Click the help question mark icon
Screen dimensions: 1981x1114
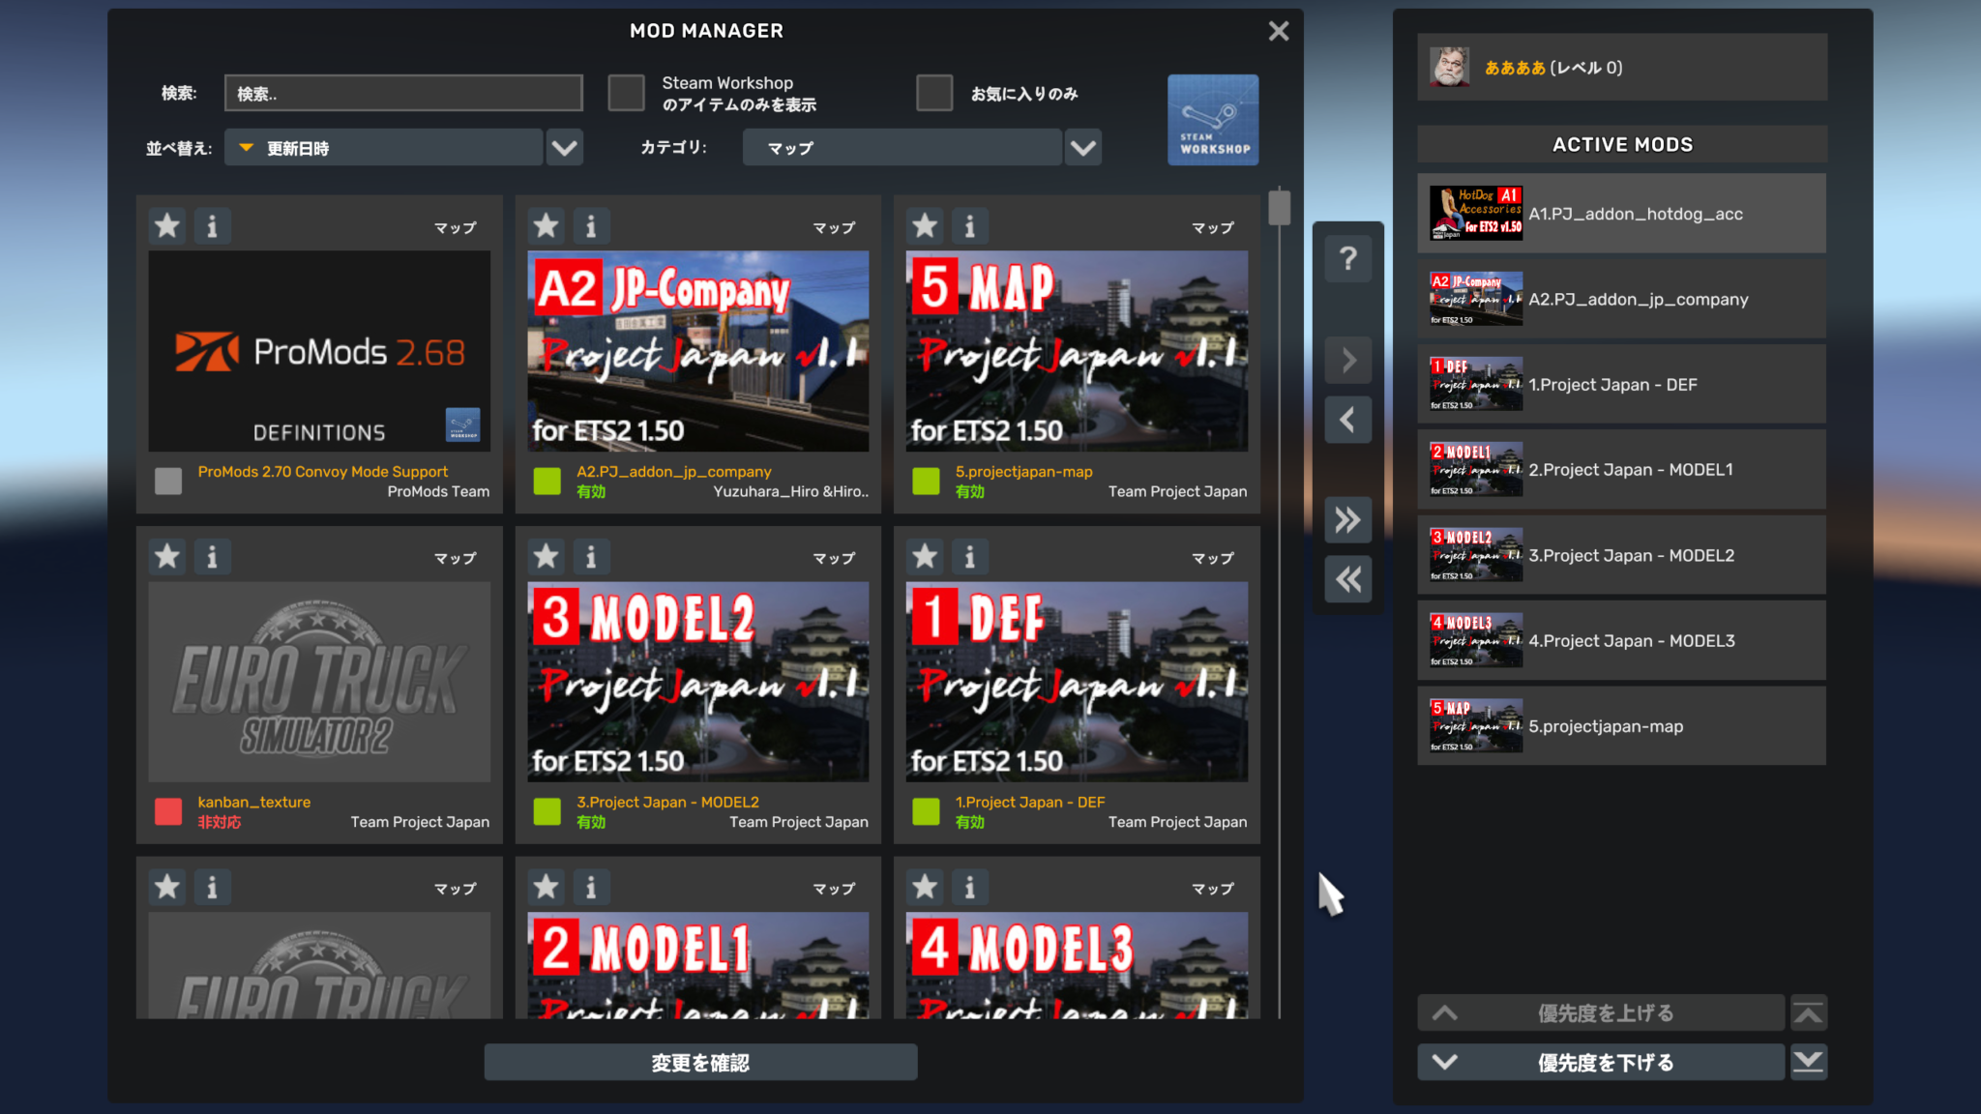click(x=1347, y=258)
